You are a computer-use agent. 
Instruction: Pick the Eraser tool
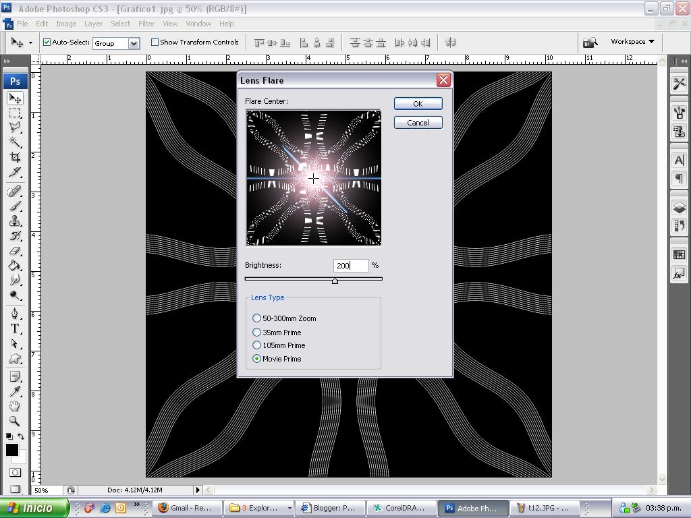pos(15,251)
